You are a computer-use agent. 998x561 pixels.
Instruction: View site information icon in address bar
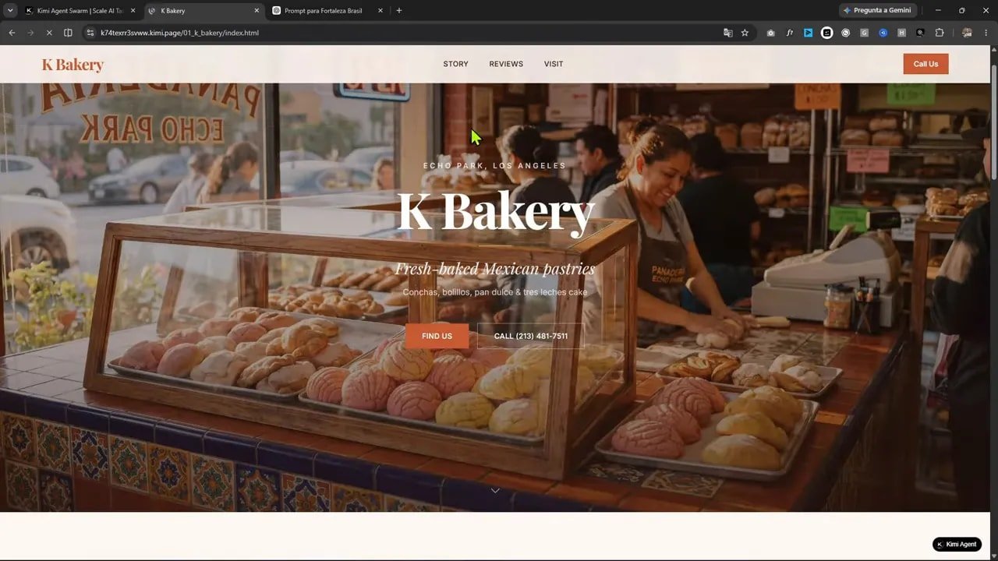click(90, 33)
